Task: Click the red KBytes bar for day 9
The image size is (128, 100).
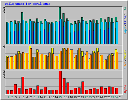Action: point(38,90)
